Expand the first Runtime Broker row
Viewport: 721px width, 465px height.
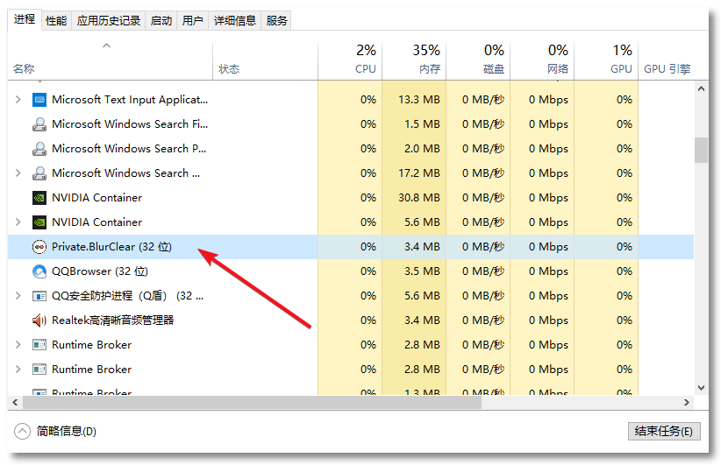(x=18, y=345)
